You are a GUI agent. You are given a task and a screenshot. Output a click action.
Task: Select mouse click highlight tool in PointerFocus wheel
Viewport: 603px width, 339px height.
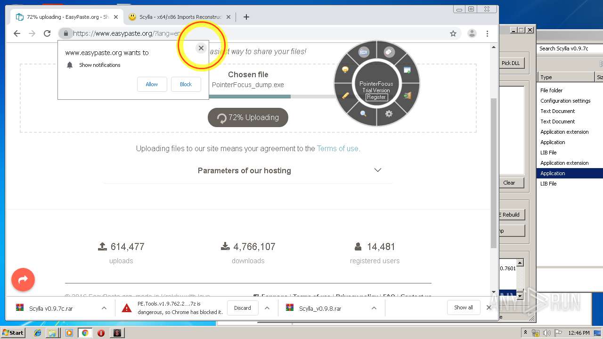[389, 52]
